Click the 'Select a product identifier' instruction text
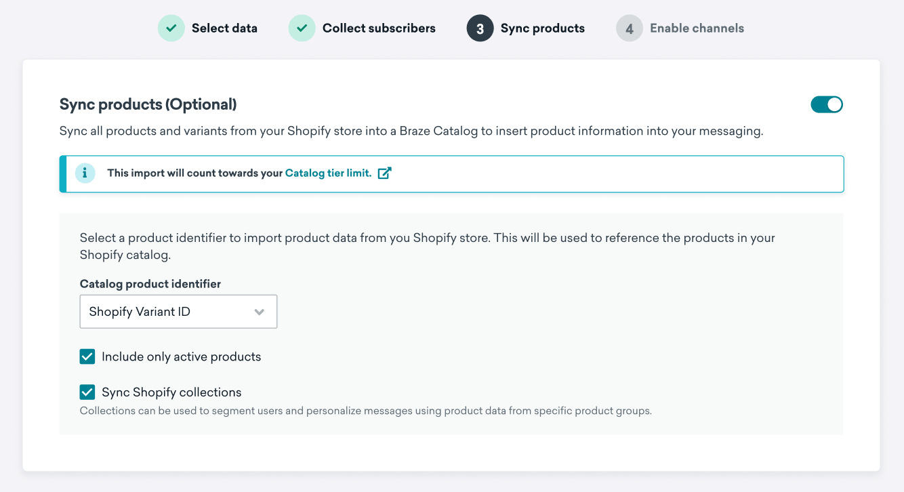 coord(428,247)
